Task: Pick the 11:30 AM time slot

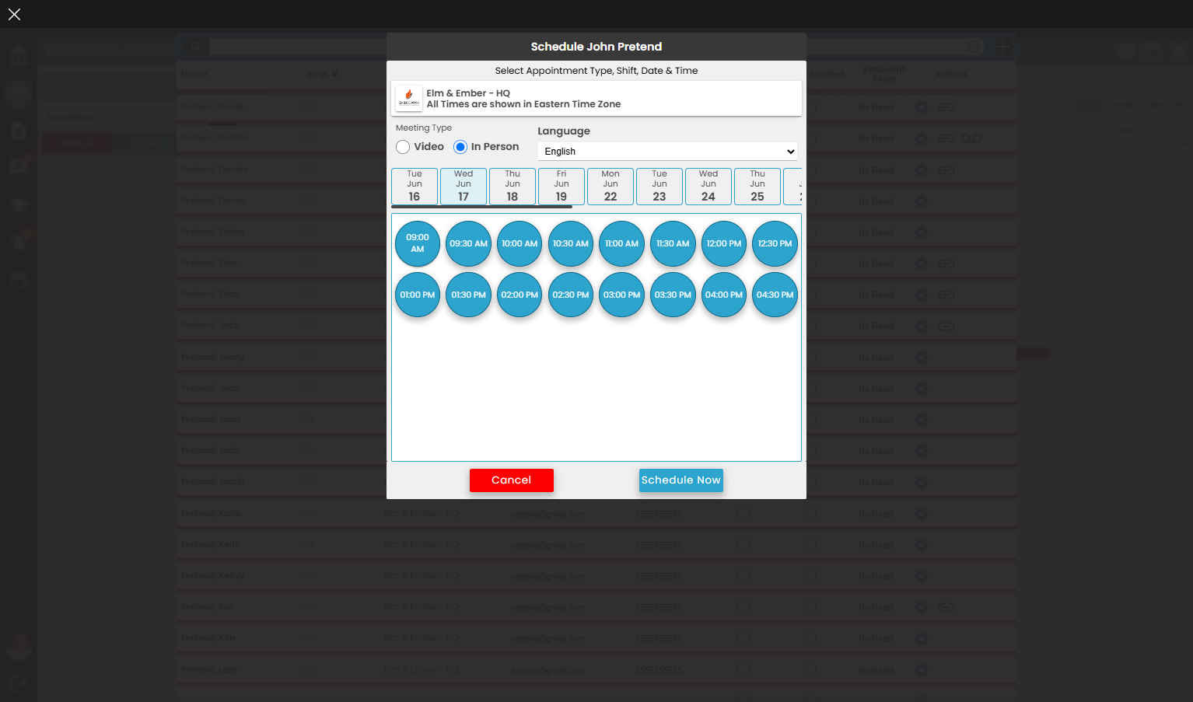Action: click(673, 243)
